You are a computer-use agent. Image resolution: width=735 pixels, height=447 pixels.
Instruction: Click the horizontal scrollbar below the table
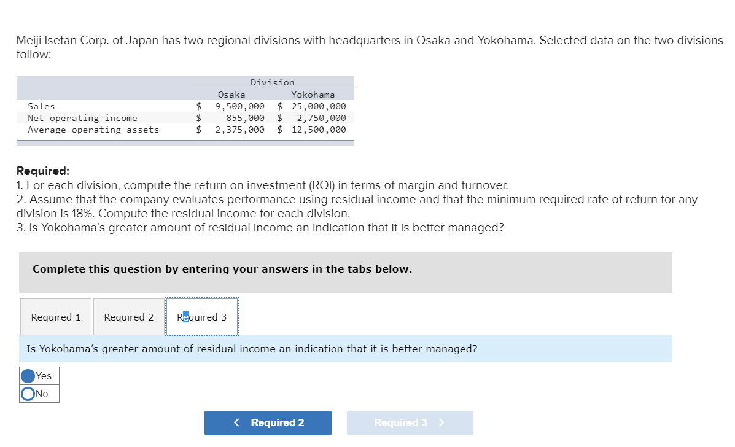184,142
